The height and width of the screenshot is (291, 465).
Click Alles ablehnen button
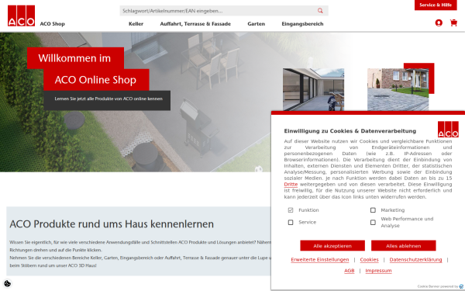pos(403,245)
